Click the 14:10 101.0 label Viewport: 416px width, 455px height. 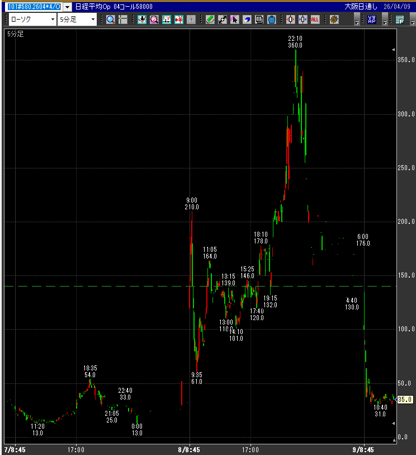click(236, 335)
